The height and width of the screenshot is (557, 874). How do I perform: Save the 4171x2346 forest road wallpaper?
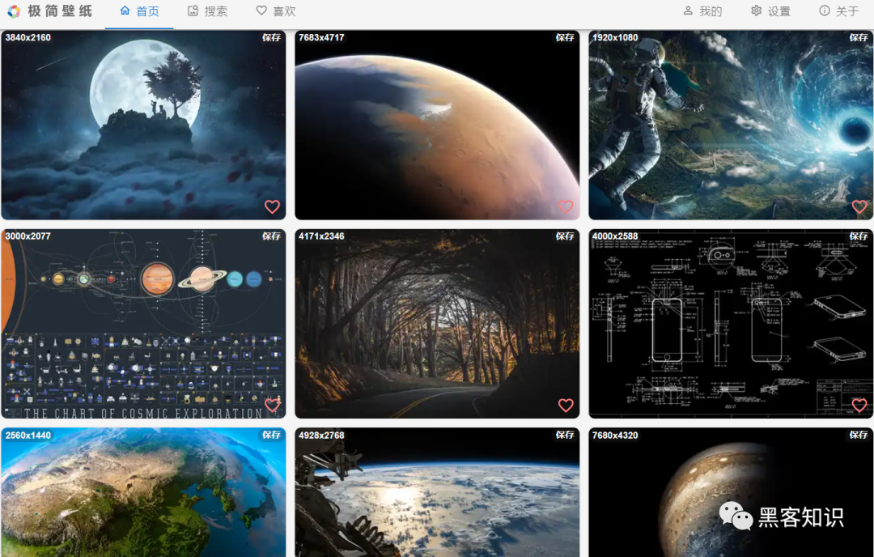(x=565, y=236)
